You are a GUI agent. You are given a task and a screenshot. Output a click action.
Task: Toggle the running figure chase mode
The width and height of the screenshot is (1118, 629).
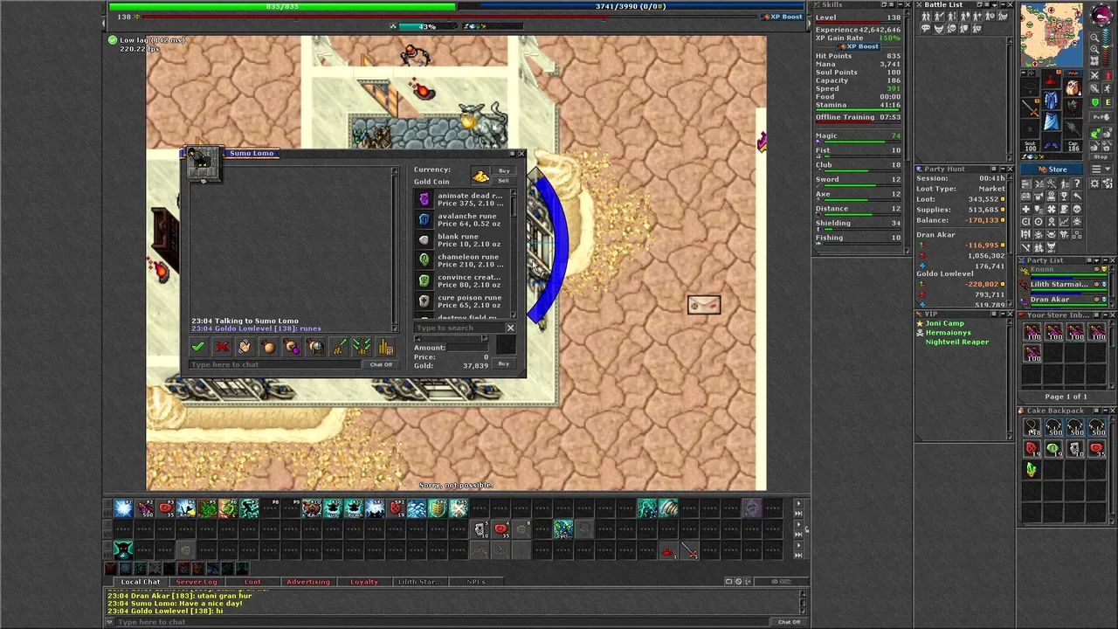(1108, 88)
